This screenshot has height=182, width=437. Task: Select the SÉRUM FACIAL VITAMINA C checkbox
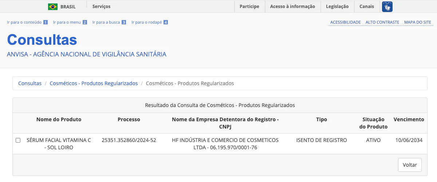point(18,141)
